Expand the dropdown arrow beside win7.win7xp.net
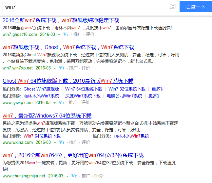The image size is (212, 183). pyautogui.click(x=55, y=68)
